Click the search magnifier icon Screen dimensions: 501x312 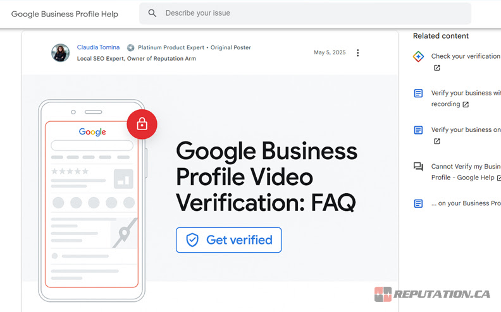tap(152, 13)
